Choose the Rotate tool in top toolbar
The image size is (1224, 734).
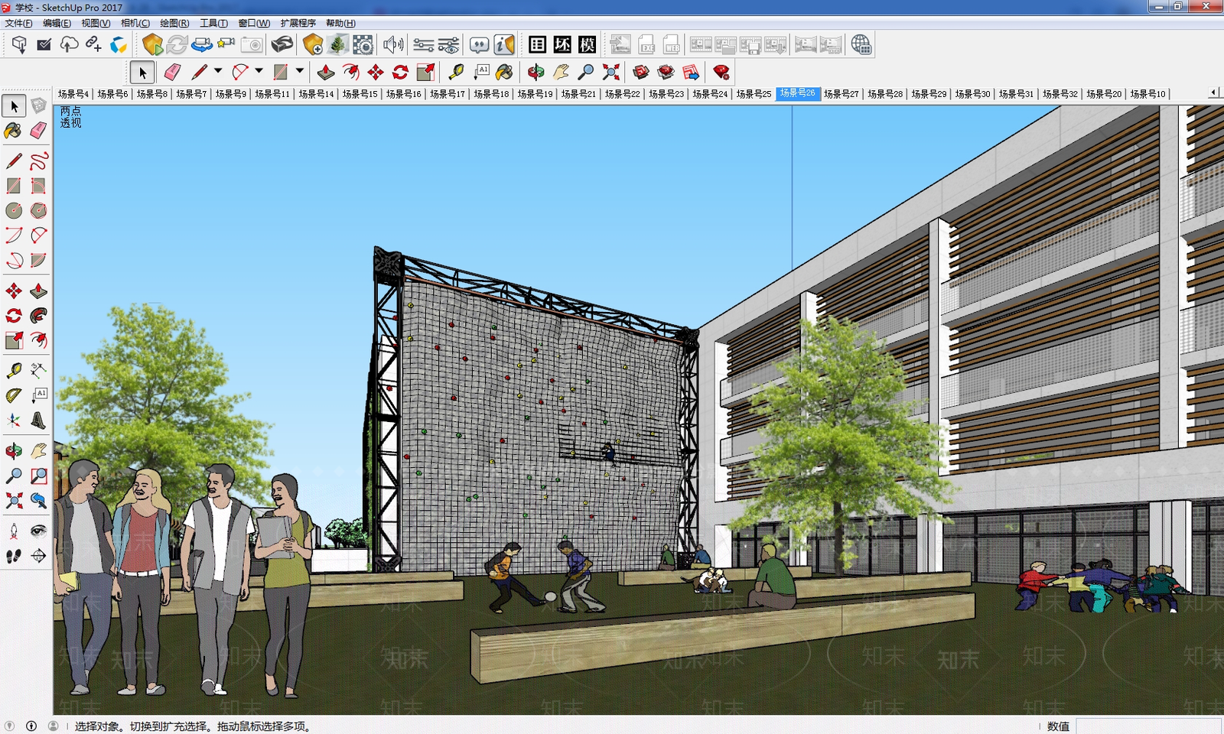(x=400, y=72)
